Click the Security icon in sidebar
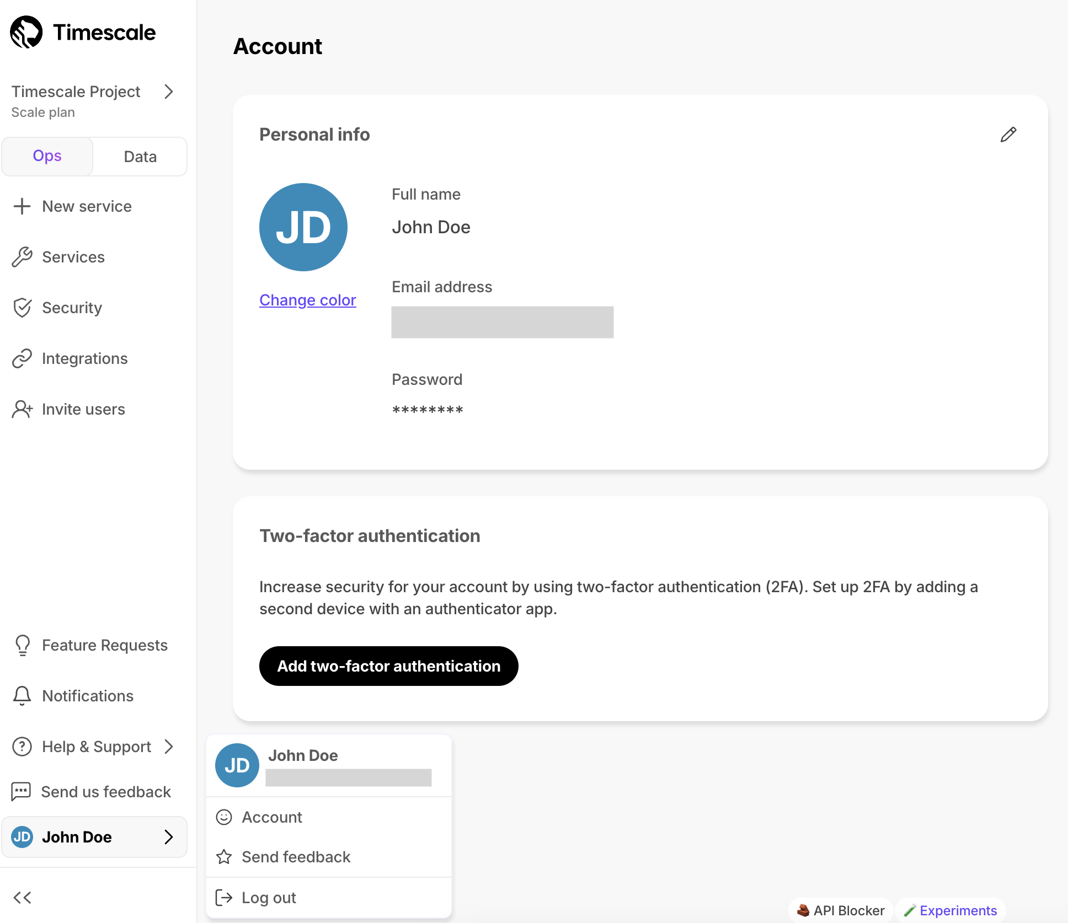 pyautogui.click(x=23, y=308)
